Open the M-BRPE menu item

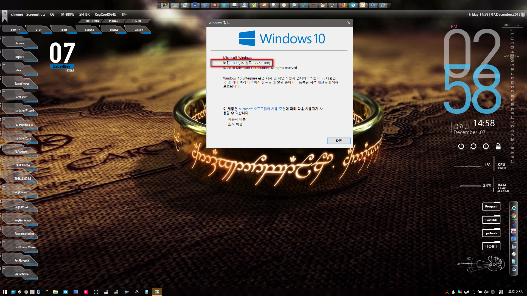tap(68, 14)
